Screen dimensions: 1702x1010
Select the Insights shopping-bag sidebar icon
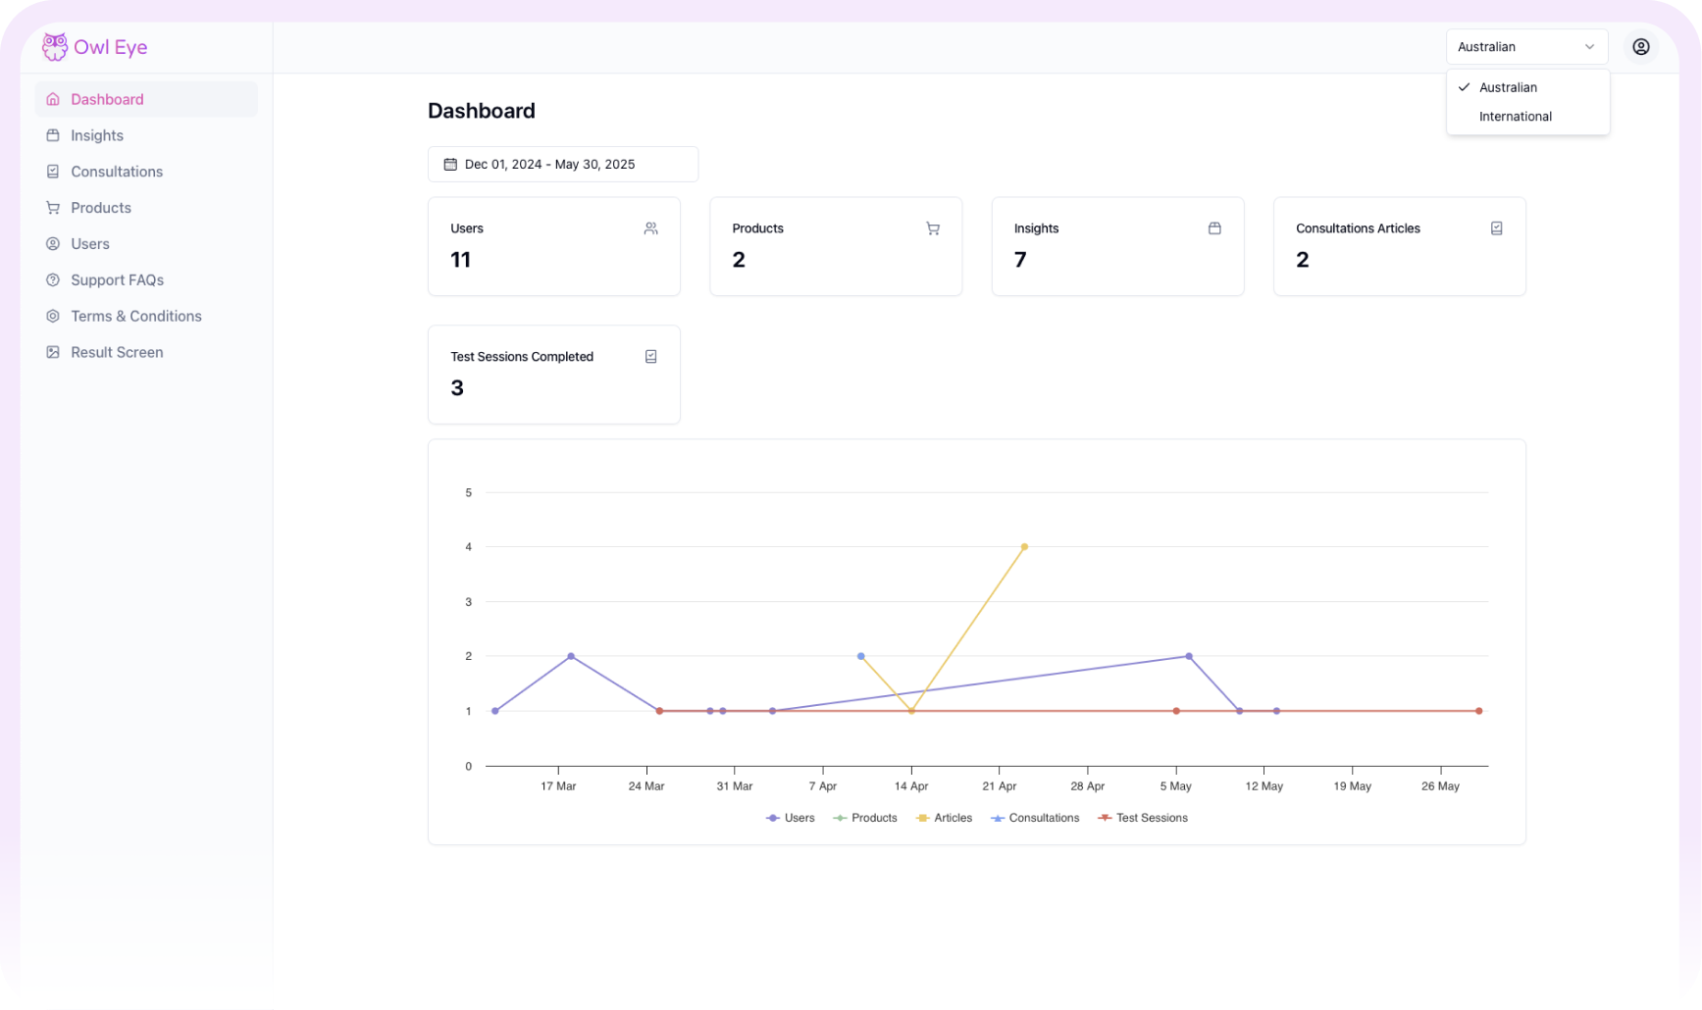click(x=53, y=135)
